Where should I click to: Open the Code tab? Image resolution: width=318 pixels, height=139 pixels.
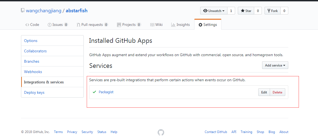point(32,25)
